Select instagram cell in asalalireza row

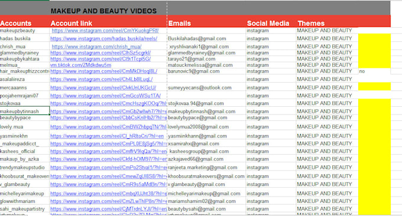click(271, 79)
